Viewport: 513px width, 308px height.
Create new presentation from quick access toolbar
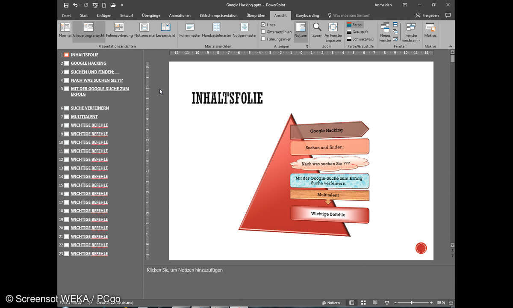(x=103, y=5)
